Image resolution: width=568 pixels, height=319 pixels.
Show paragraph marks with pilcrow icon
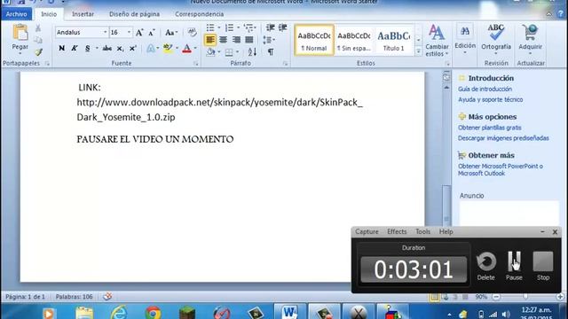pyautogui.click(x=271, y=52)
